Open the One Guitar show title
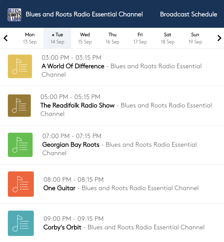The height and width of the screenshot is (242, 224). 59,188
